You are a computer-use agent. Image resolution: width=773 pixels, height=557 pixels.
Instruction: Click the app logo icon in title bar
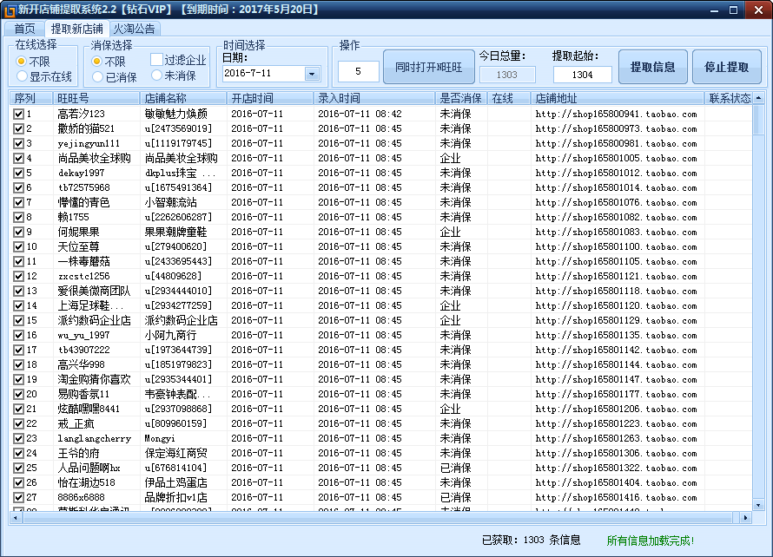10,10
